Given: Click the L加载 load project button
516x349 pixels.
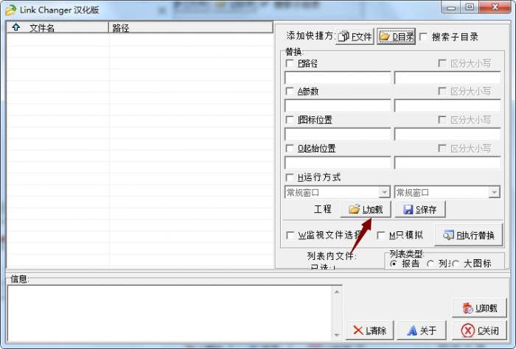Looking at the screenshot, I should 366,209.
